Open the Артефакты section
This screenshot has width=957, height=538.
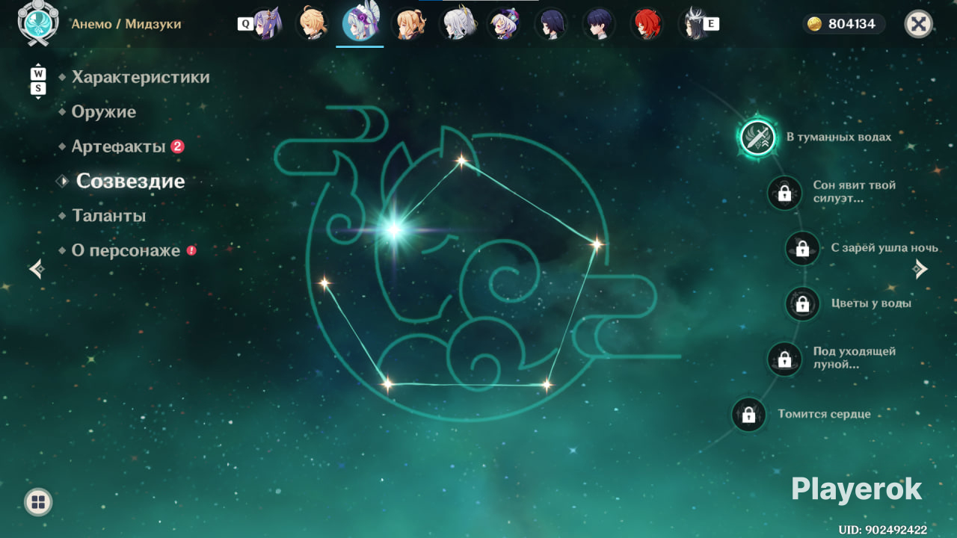[118, 146]
